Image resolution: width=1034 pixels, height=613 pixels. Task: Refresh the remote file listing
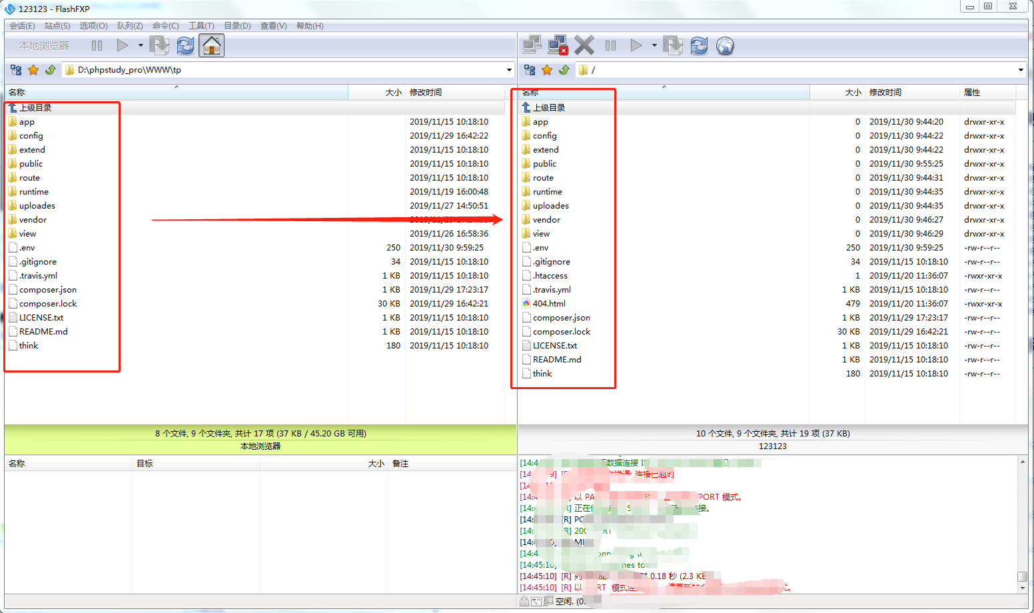pyautogui.click(x=700, y=46)
